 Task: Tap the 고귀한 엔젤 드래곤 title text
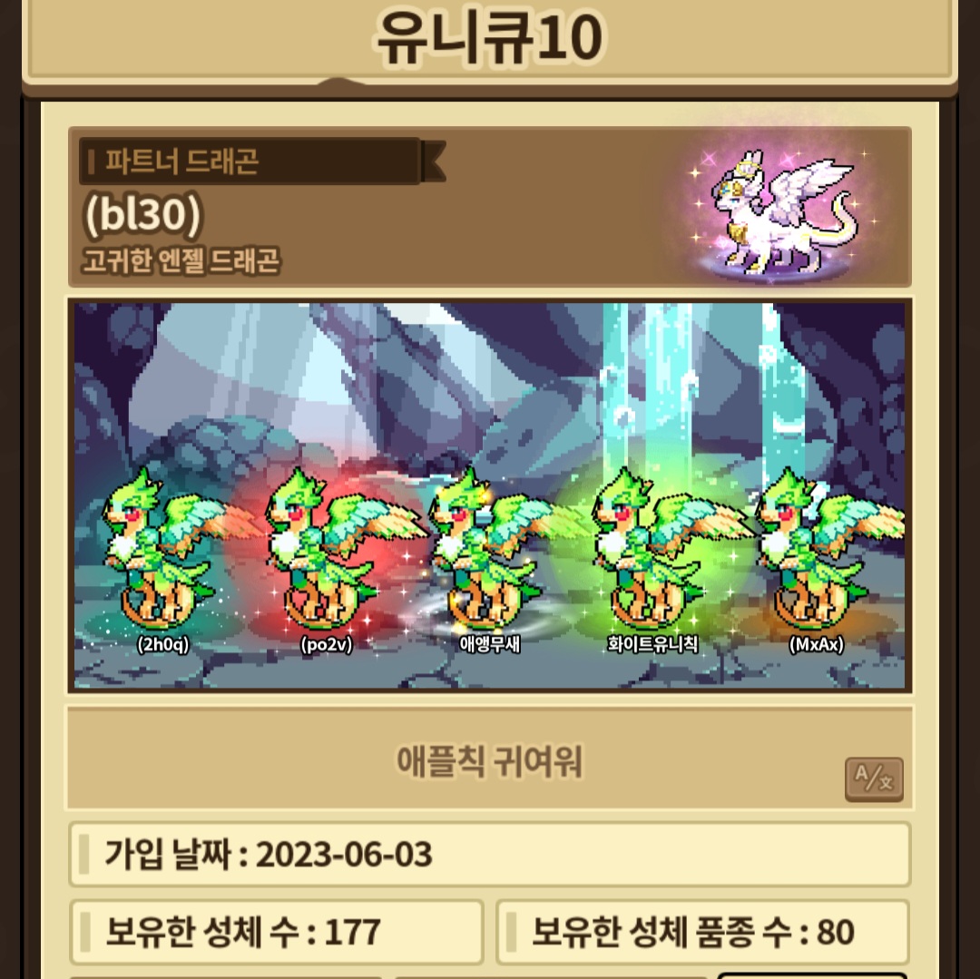tap(181, 259)
